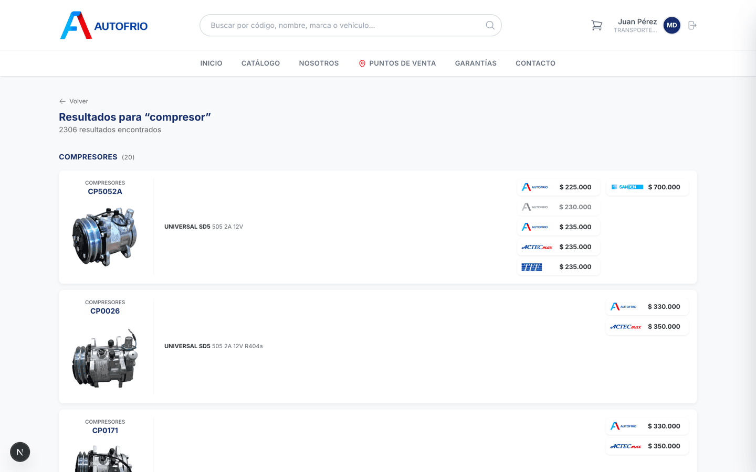Open PUNTOS DE VENTA
This screenshot has height=472, width=756.
click(x=397, y=63)
